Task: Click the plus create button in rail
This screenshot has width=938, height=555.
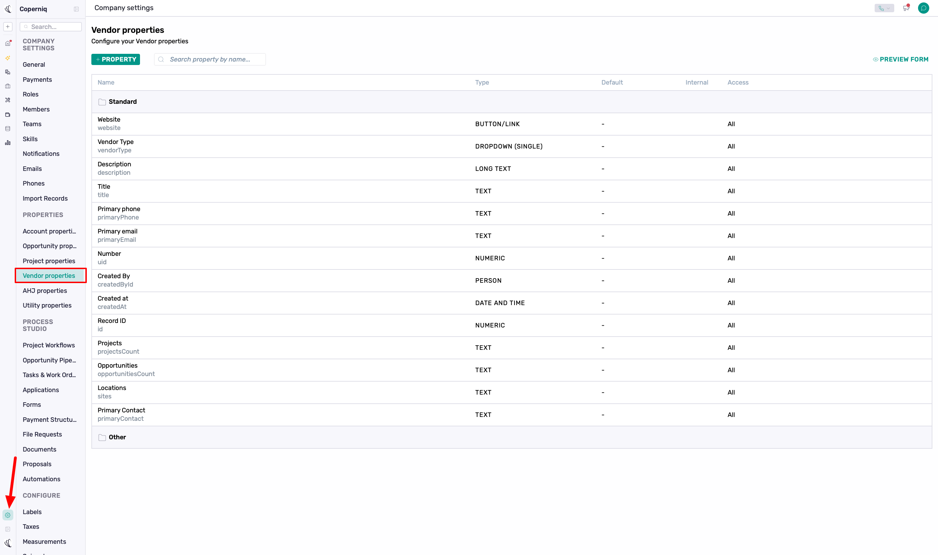Action: click(7, 27)
